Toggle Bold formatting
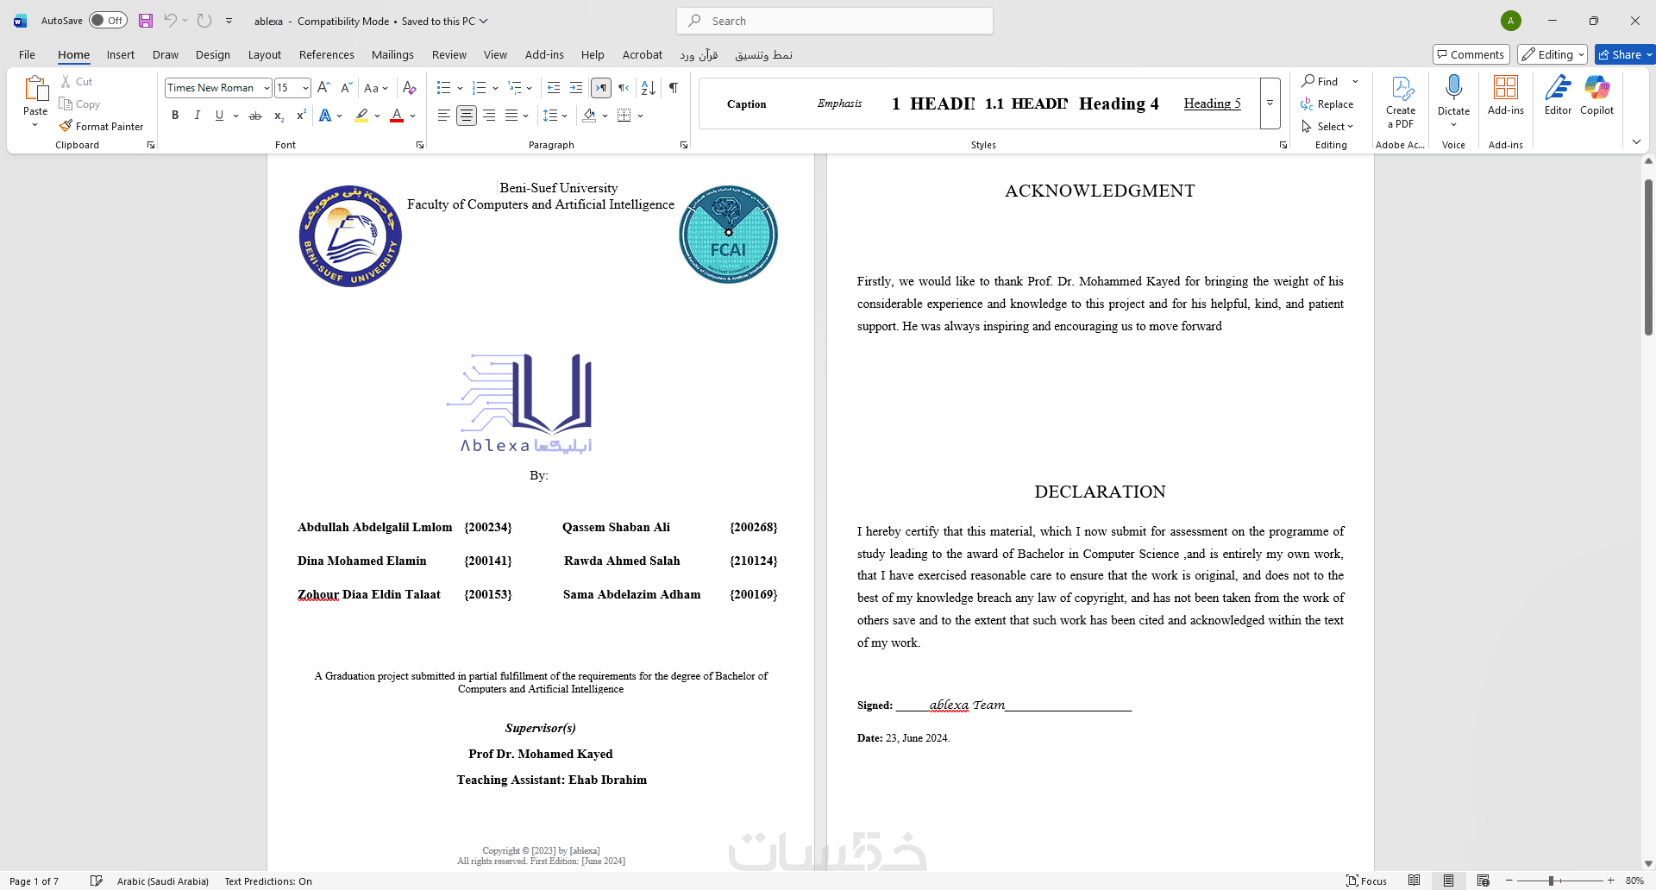This screenshot has width=1656, height=890. (175, 116)
